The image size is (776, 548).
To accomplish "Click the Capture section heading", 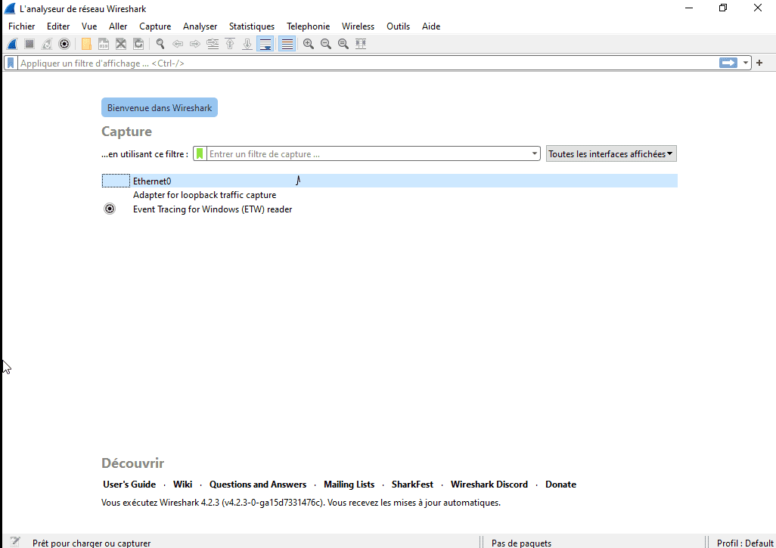I will click(x=127, y=132).
